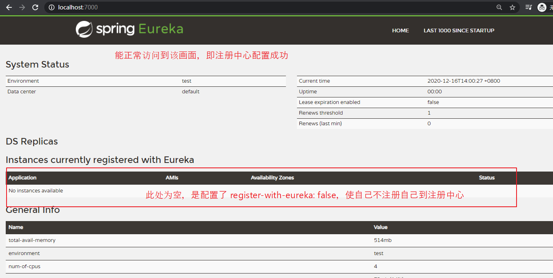Viewport: 553px width, 278px height.
Task: Click the Value column header in General Info
Action: click(x=381, y=227)
